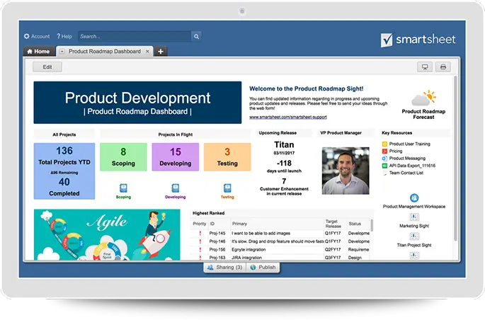Open the Developing report sheet icon
485x320 pixels.
(175, 188)
